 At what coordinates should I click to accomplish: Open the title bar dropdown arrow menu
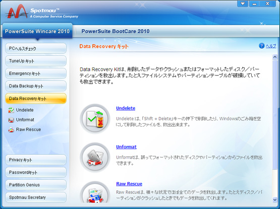[x=243, y=4]
